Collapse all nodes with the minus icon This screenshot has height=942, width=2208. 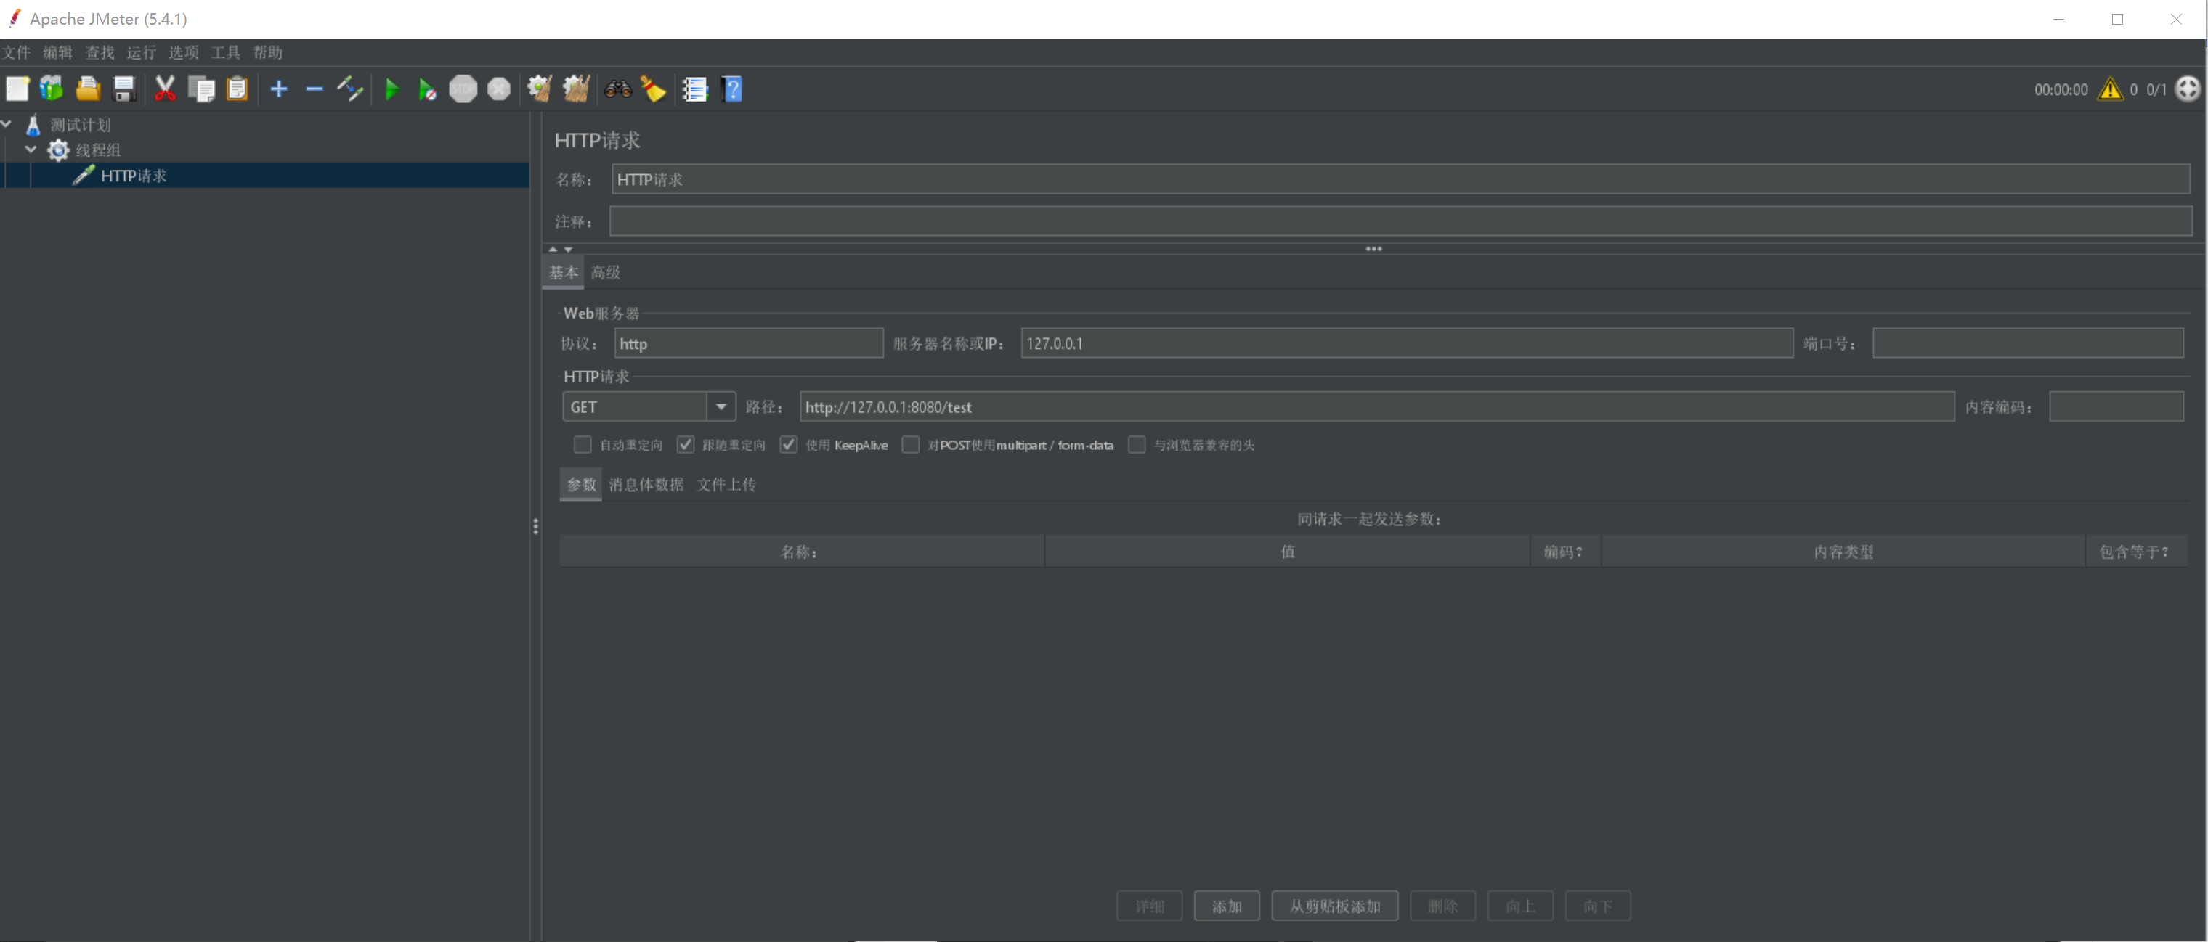[x=314, y=89]
